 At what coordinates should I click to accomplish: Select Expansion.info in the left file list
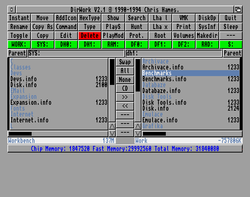pyautogui.click(x=31, y=103)
